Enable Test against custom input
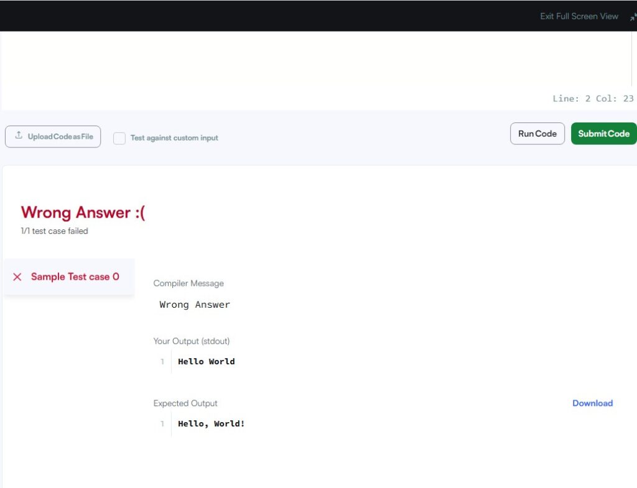This screenshot has width=637, height=488. (x=119, y=138)
